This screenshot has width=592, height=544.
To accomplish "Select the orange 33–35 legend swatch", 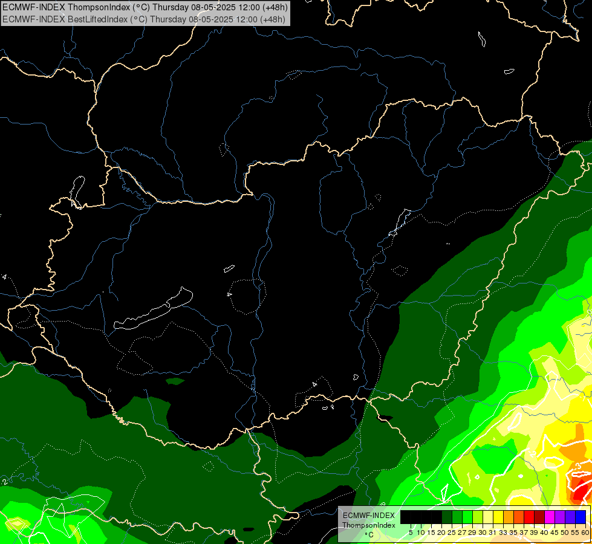I will (509, 517).
